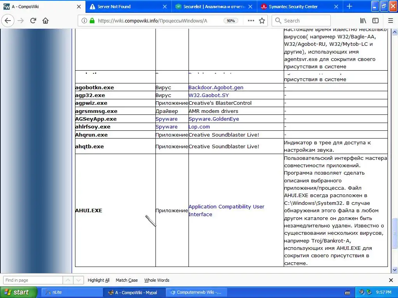Show site information icon in address bar

point(84,21)
